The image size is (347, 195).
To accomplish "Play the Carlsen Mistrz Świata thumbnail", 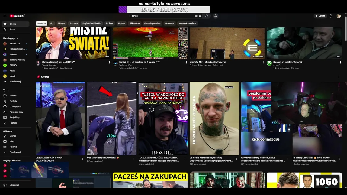I will [73, 43].
